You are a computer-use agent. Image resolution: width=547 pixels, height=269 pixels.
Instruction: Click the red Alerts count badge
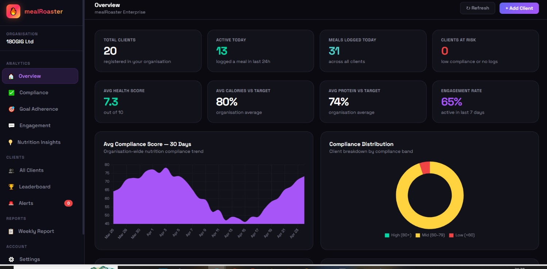click(68, 203)
